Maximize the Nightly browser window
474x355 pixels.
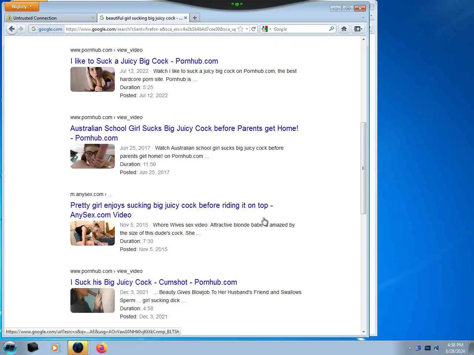point(348,8)
